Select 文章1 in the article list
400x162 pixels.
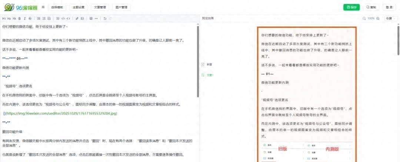click(207, 75)
